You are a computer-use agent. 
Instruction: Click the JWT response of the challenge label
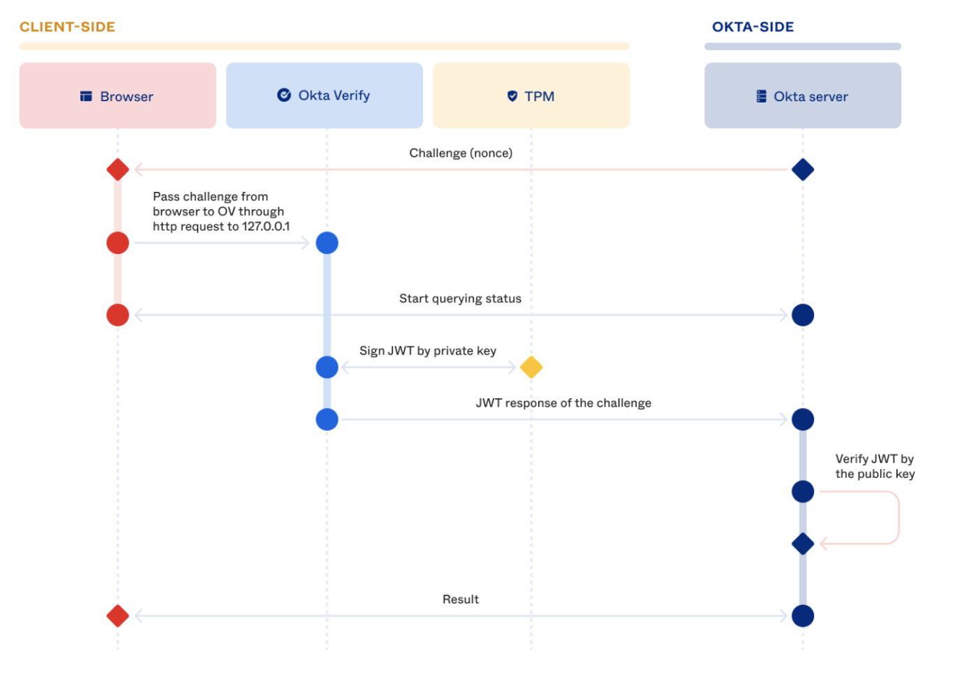[563, 403]
